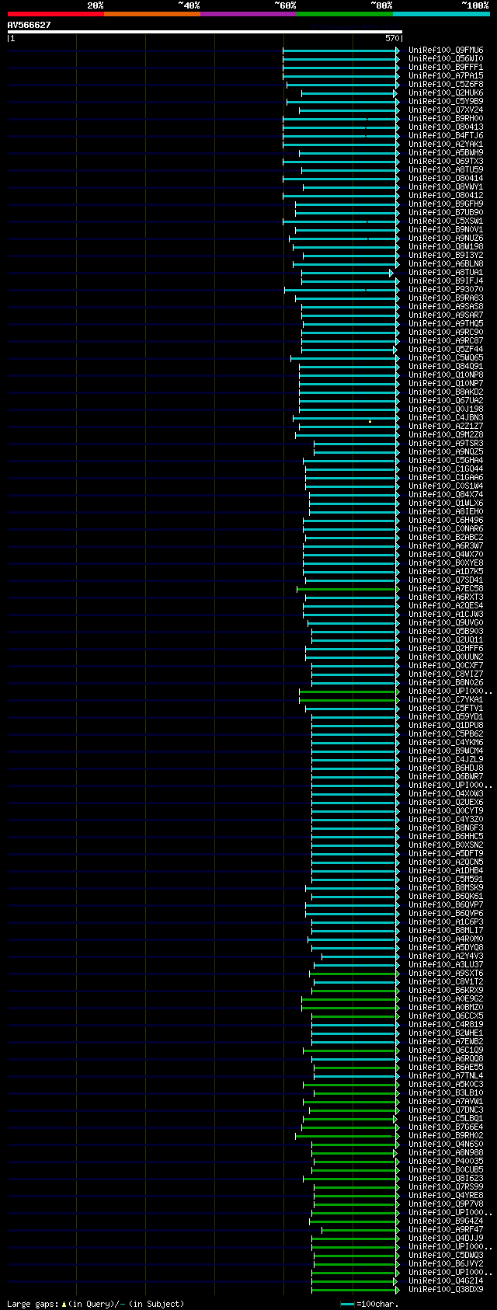Click hit label UniRef100_C5Z6F8
Viewport: 497px width, 1310px height.
446,84
